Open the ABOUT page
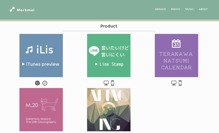 pos(203,9)
